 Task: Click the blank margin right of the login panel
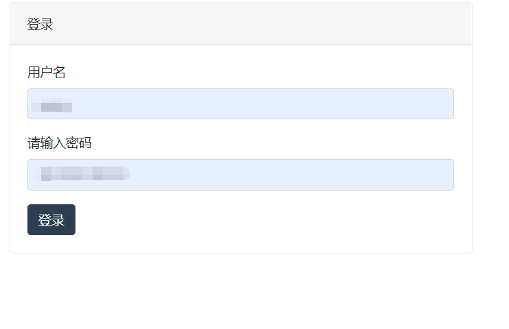[490, 137]
